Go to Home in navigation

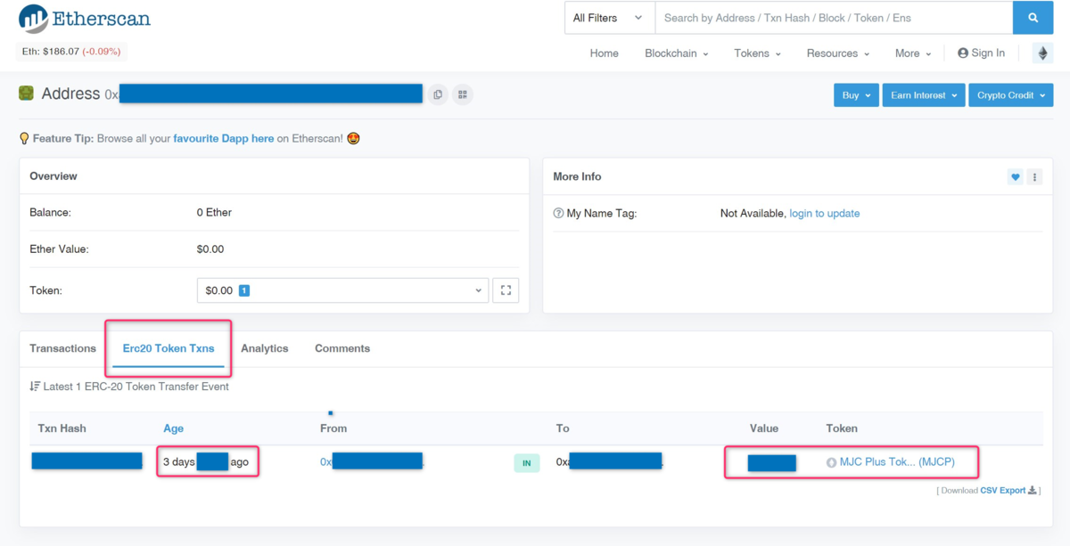click(x=604, y=53)
